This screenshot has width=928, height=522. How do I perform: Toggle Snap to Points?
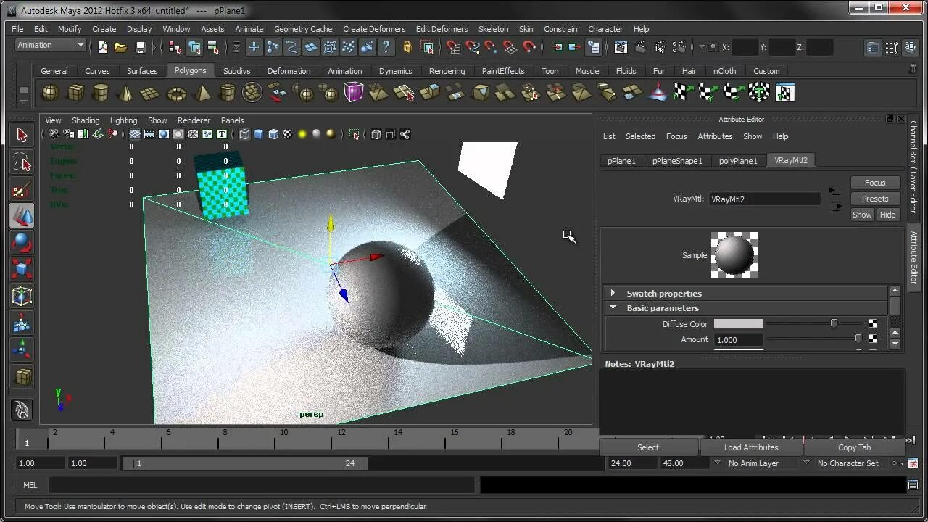pos(492,47)
